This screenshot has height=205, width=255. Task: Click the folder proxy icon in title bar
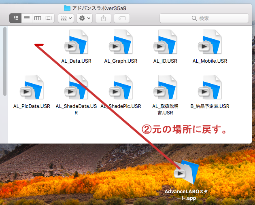[x=67, y=8]
